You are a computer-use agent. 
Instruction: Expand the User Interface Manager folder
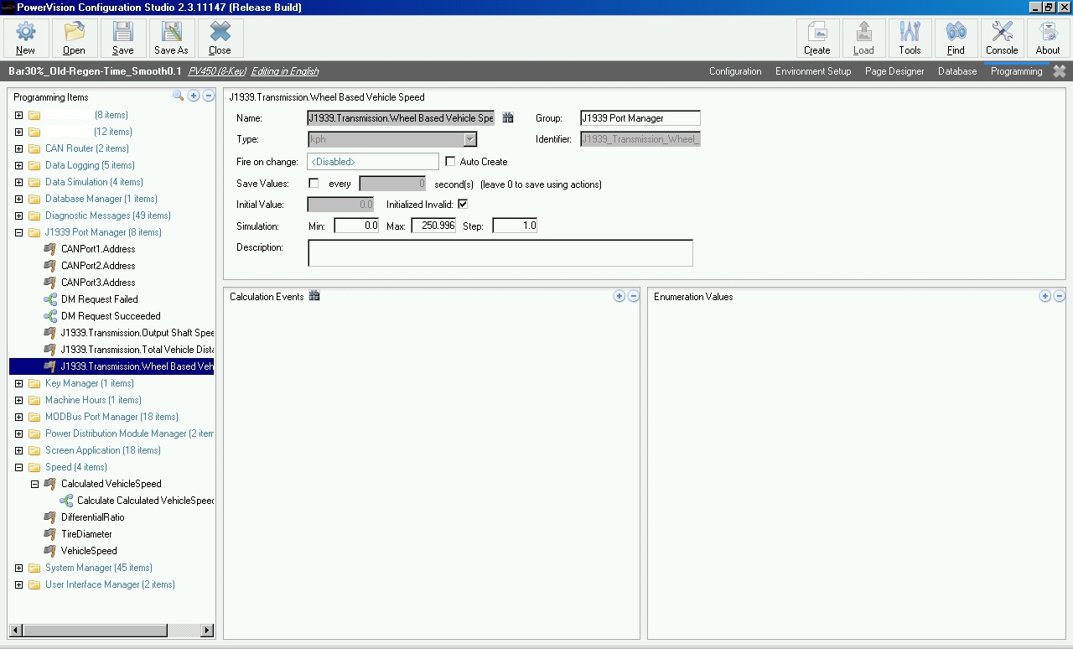pyautogui.click(x=18, y=584)
